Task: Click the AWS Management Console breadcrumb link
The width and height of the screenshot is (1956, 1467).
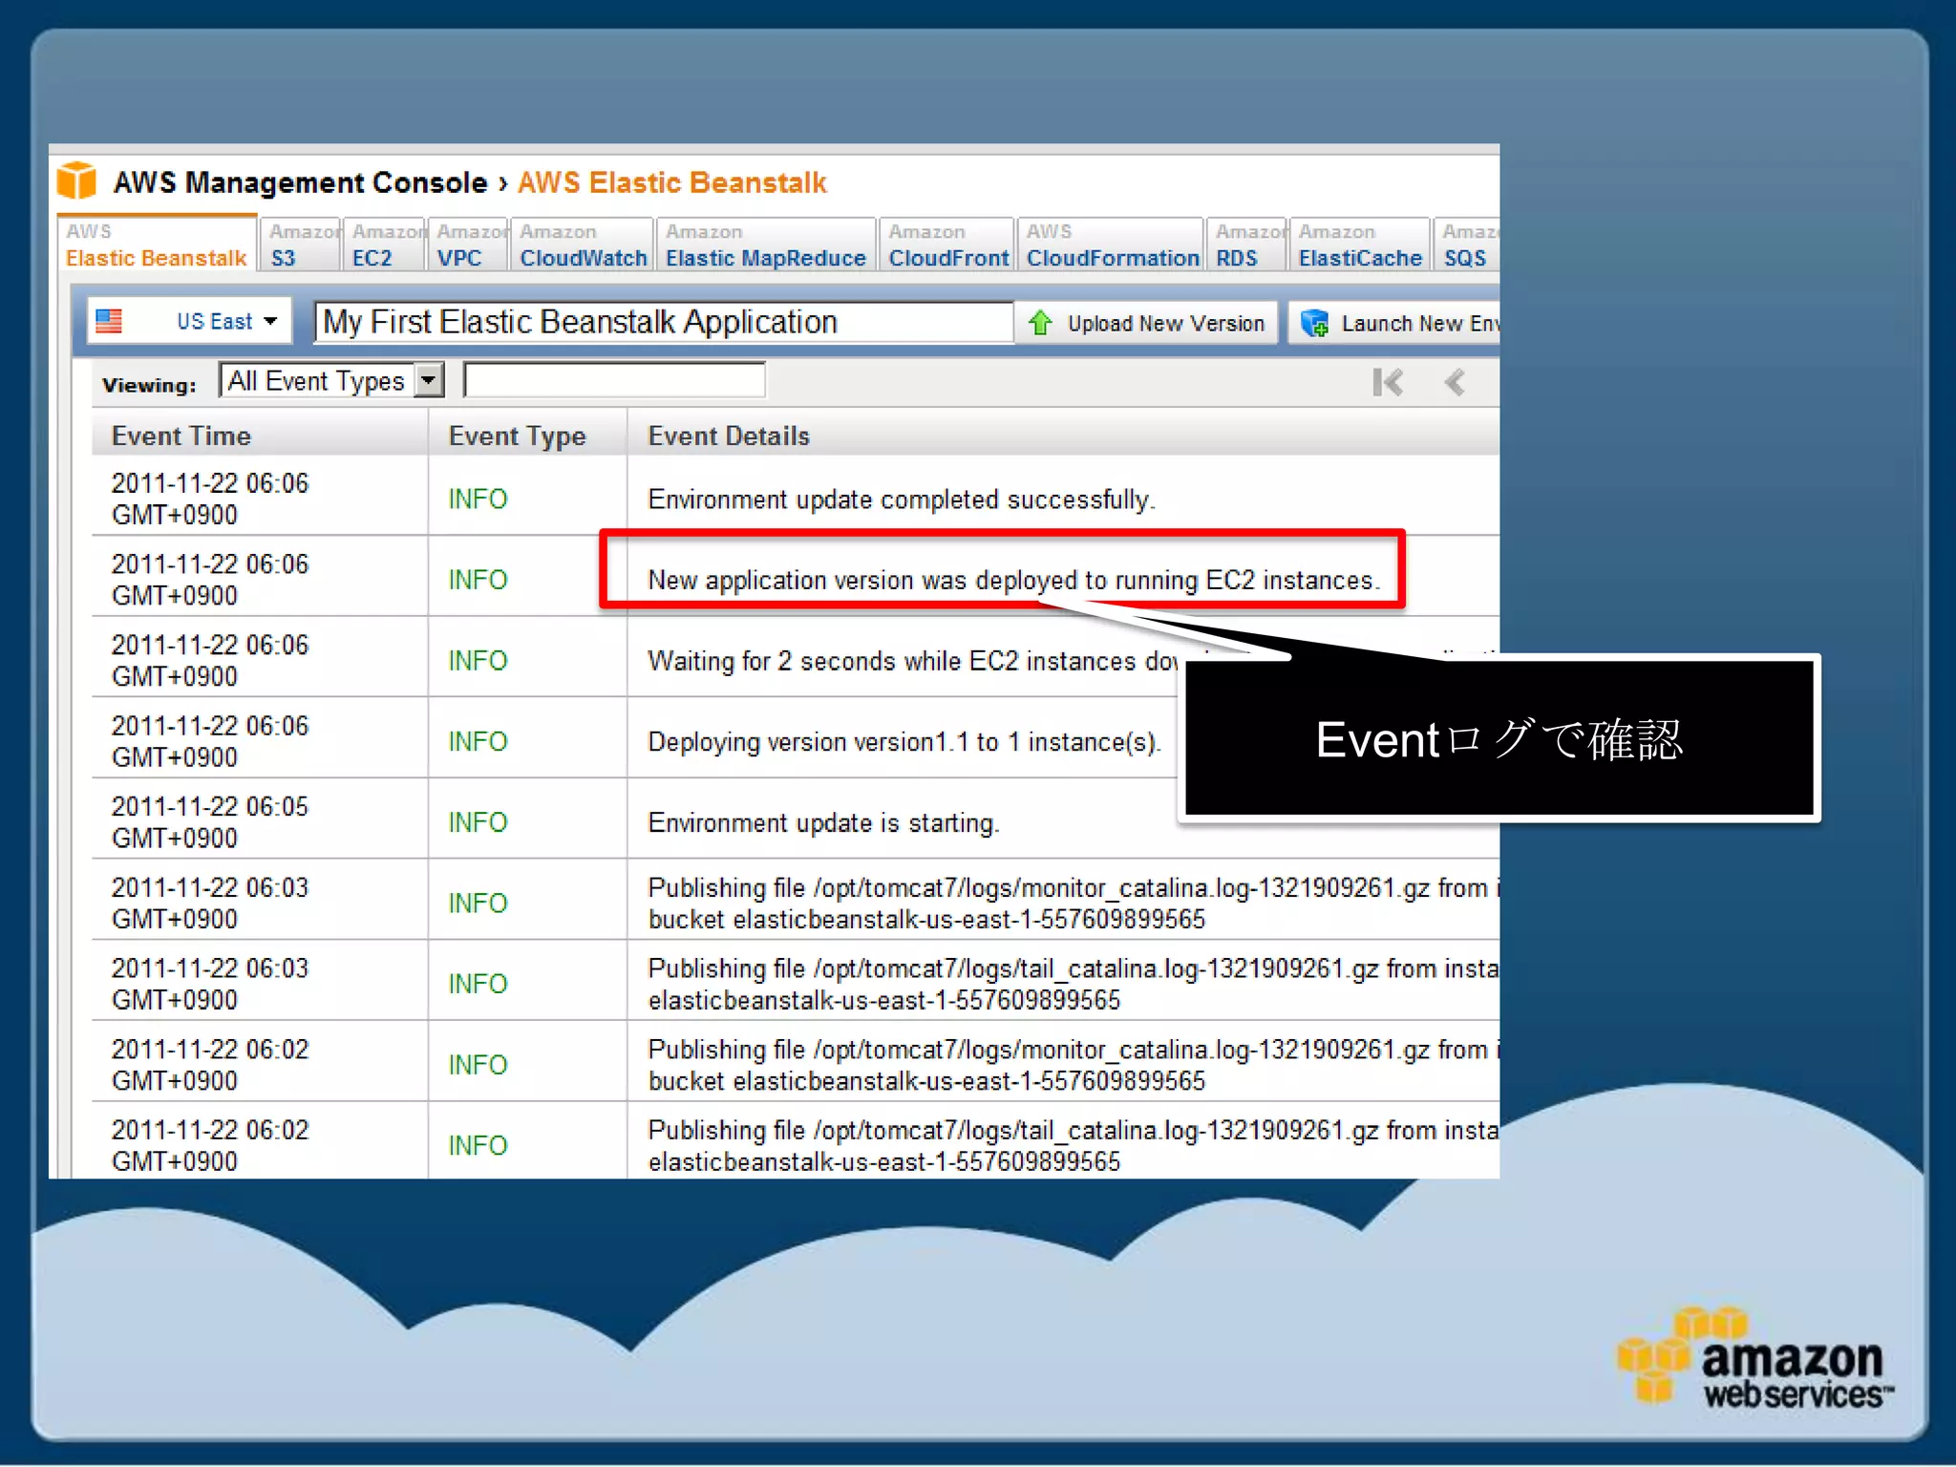Action: 300,182
